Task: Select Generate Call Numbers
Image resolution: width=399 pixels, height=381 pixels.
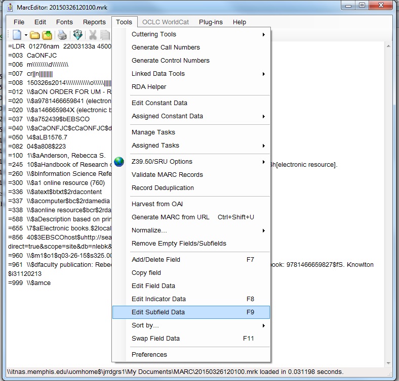Action: (191, 47)
